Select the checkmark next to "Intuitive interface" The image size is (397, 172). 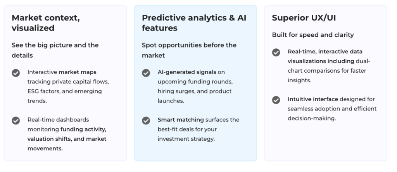click(x=276, y=100)
